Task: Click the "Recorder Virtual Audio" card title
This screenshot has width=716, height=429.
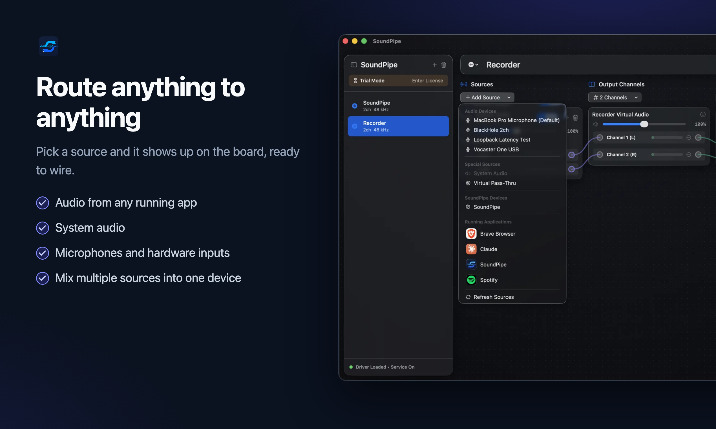Action: coord(620,115)
